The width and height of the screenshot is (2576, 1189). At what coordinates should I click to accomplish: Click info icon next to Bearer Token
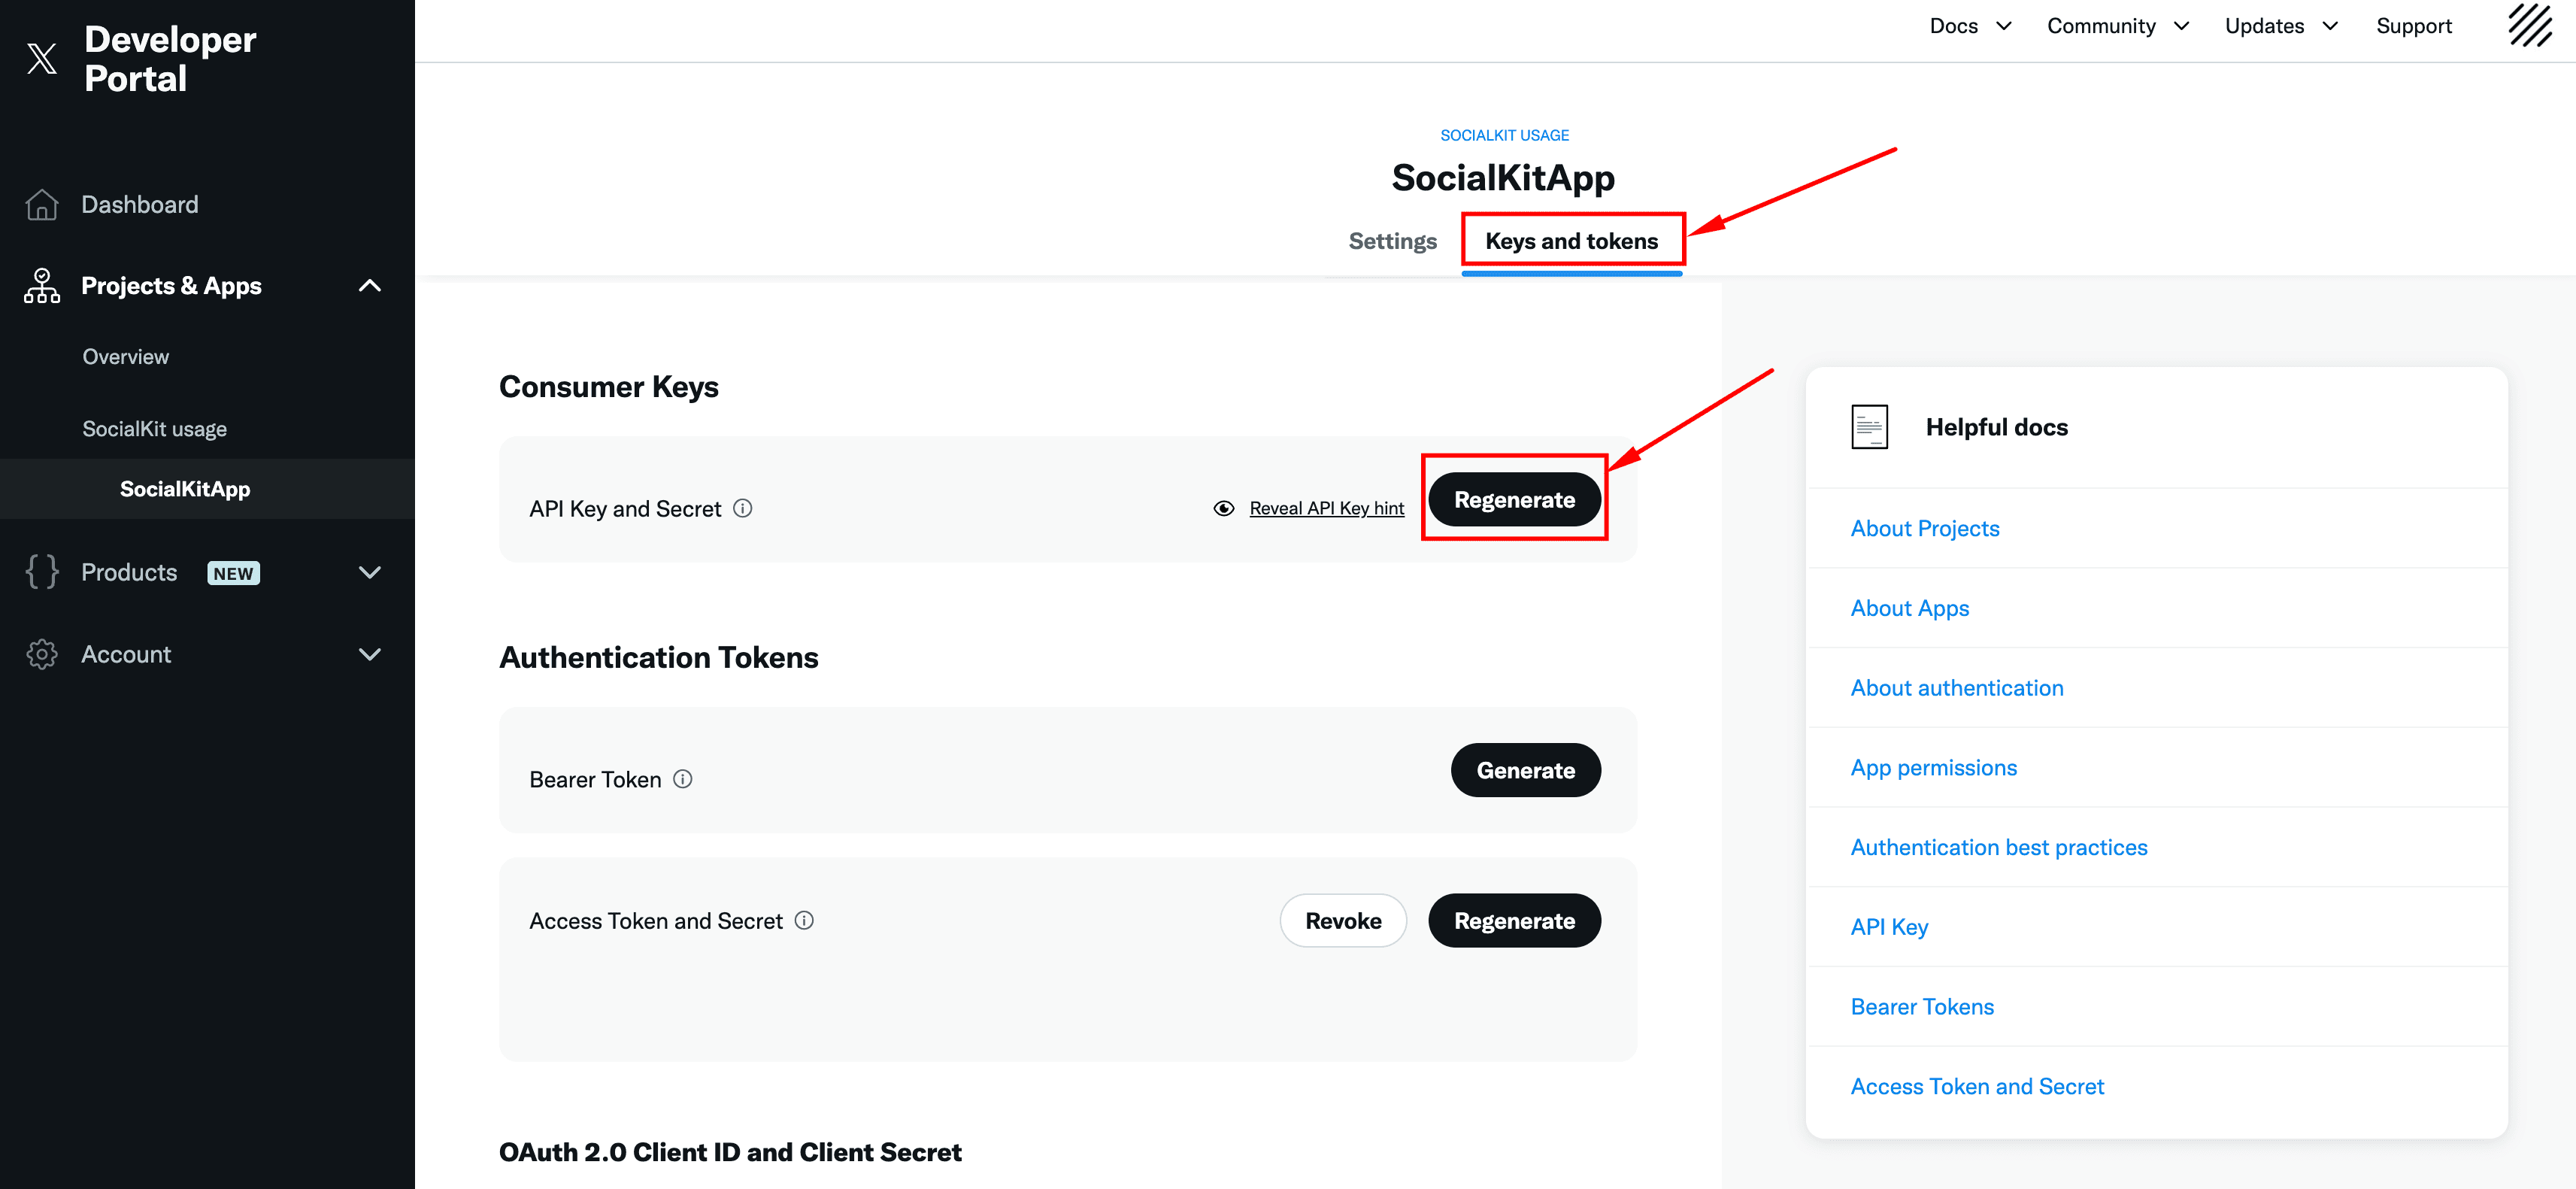(683, 779)
